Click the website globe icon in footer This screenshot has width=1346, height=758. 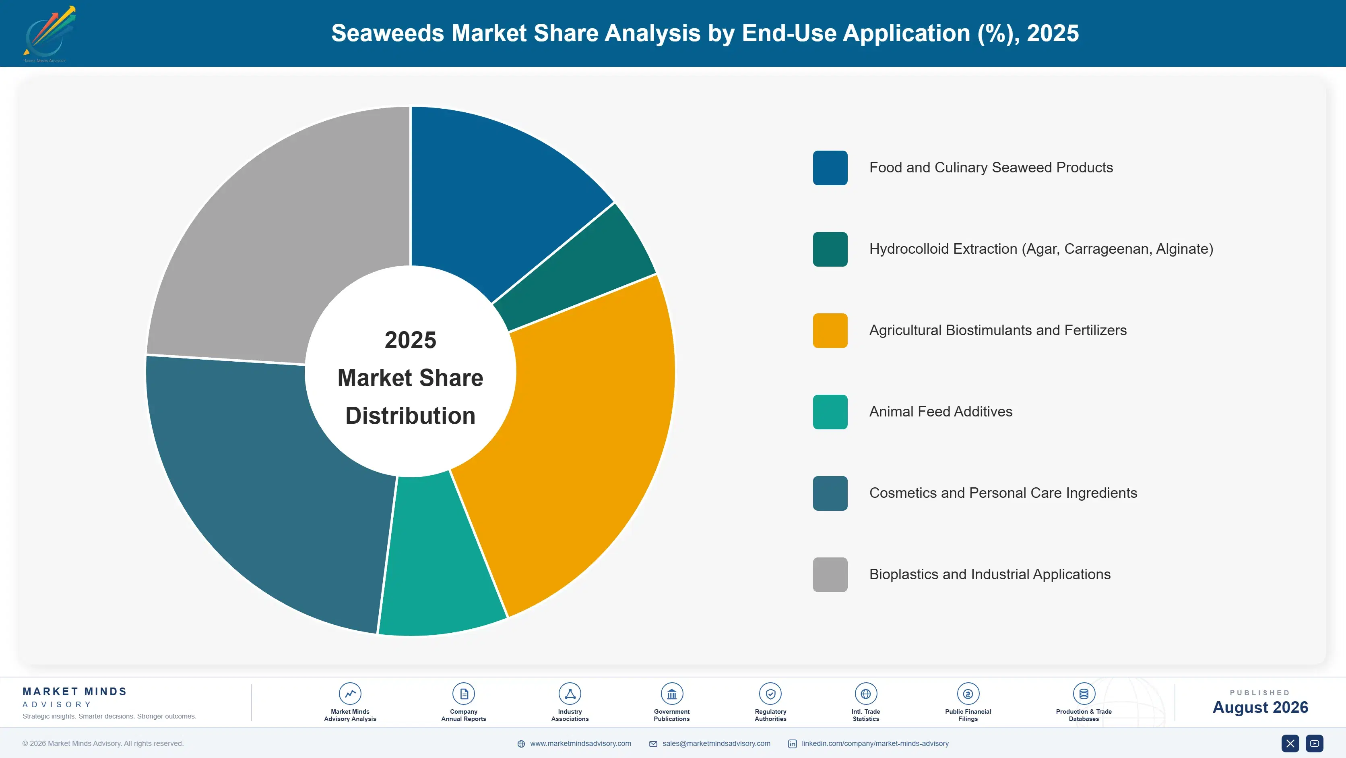(x=521, y=744)
